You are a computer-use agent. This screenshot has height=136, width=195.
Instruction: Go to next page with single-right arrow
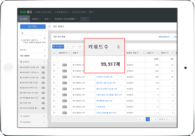152,119
